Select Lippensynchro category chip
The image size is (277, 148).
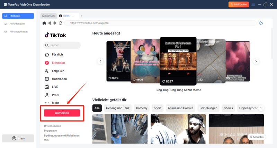(248, 108)
